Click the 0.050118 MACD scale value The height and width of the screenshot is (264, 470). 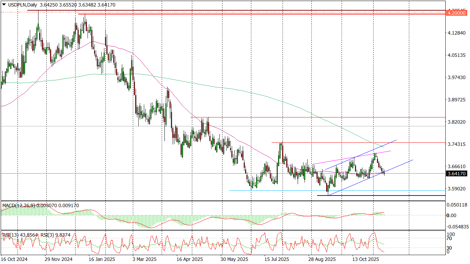[x=457, y=205]
